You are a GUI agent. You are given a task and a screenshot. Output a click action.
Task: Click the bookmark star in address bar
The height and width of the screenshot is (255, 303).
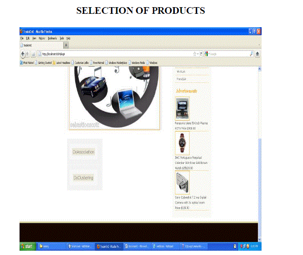click(195, 54)
